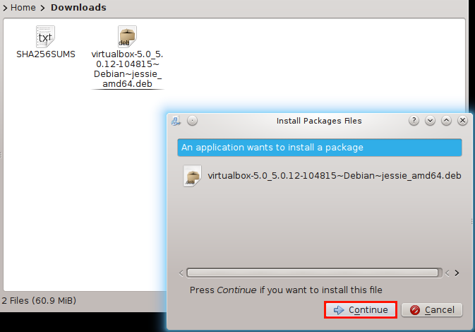This screenshot has height=332, width=475.
Task: Minimize dialog with down chevron button
Action: tap(430, 121)
